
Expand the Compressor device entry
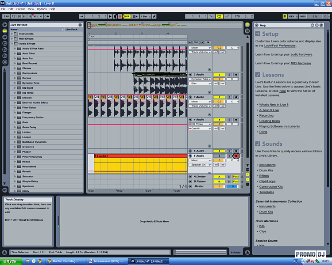15,73
